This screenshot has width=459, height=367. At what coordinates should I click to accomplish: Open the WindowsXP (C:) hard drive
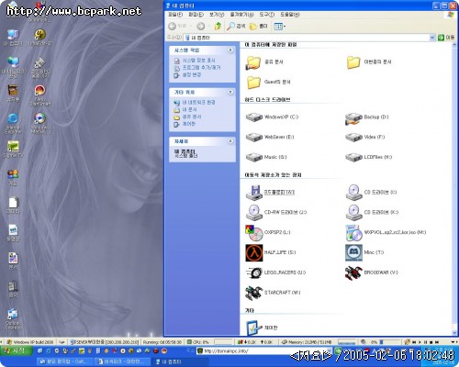(254, 117)
